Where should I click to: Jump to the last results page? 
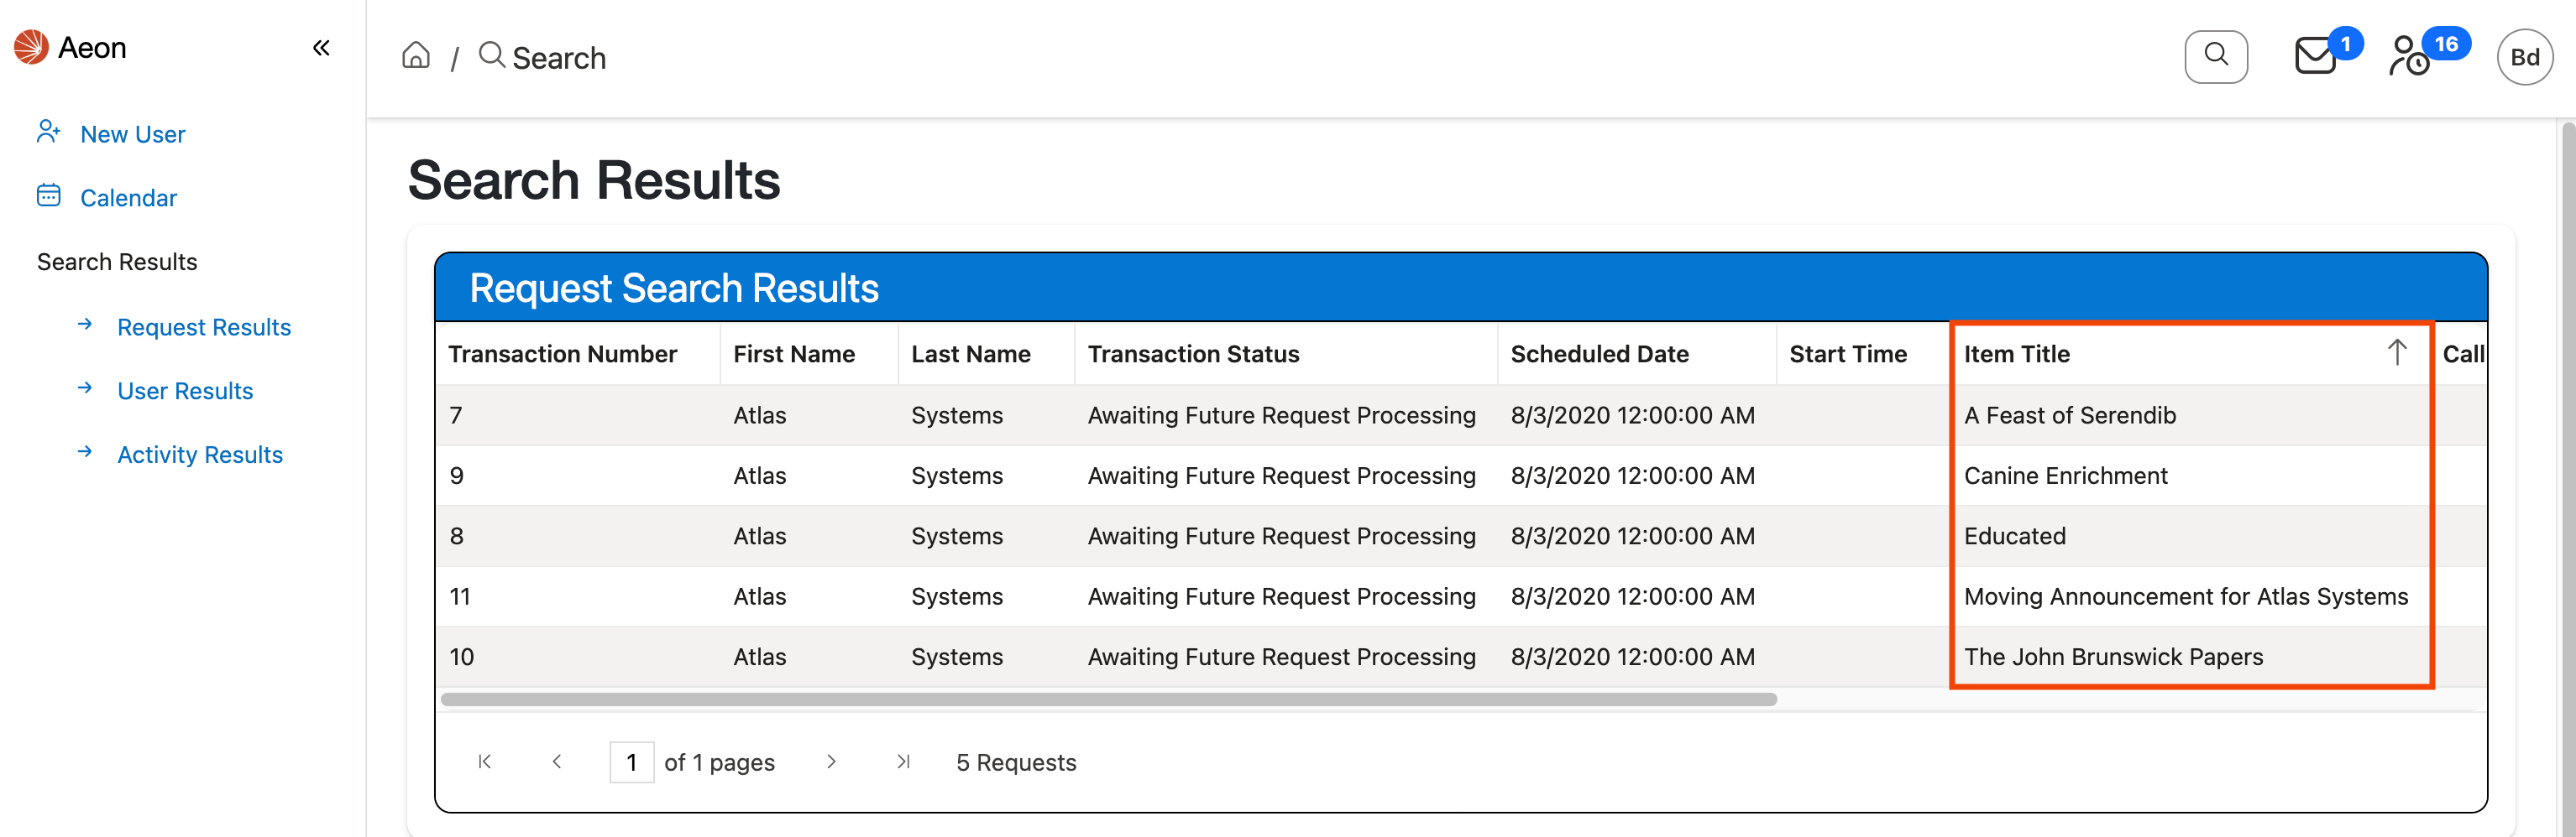pyautogui.click(x=903, y=762)
